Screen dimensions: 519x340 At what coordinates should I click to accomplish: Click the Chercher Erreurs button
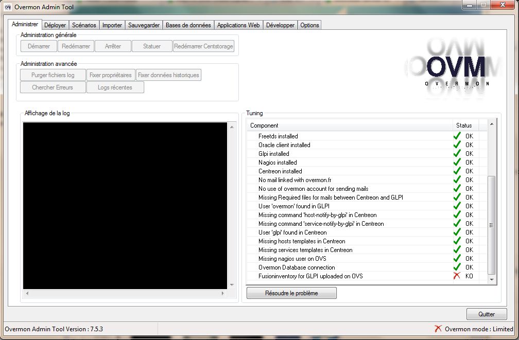click(53, 87)
